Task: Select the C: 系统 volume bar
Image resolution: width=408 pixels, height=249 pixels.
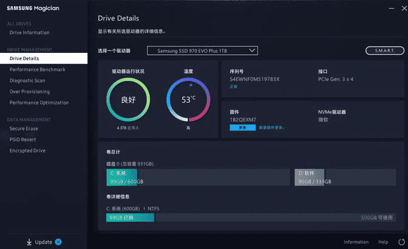Action: (x=127, y=177)
